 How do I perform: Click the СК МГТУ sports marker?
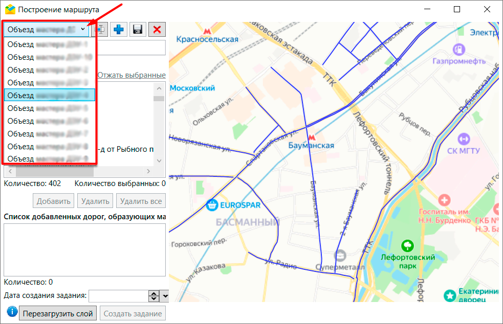click(x=464, y=138)
